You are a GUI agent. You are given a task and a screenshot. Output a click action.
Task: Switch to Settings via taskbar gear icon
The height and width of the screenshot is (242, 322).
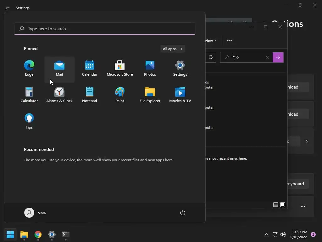tap(52, 234)
